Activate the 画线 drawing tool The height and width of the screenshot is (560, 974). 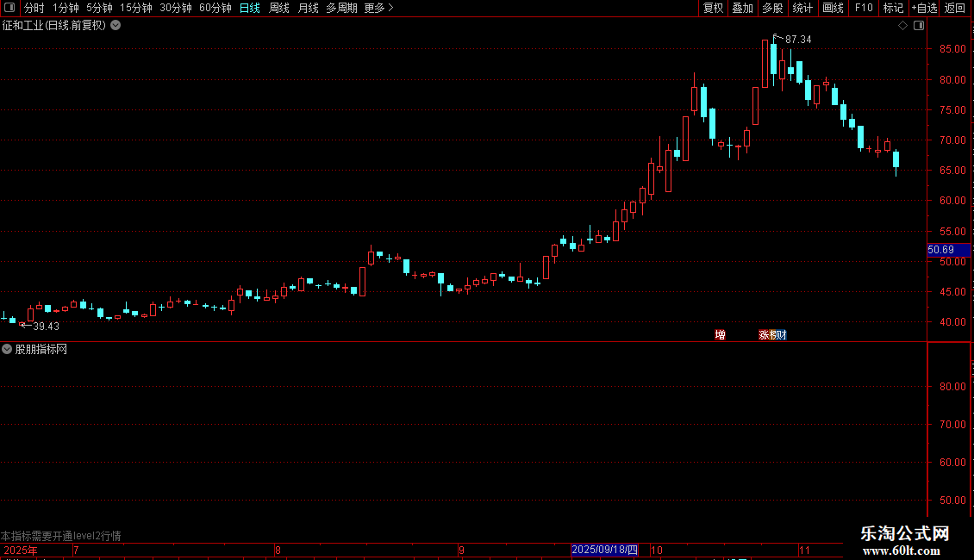(833, 8)
